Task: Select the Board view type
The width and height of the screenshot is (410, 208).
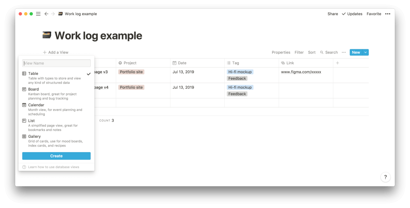Action: coord(56,93)
